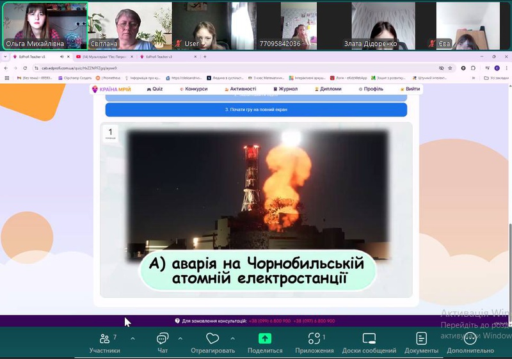Click phone number +38 (097) 6 800 900
The image size is (512, 359).
314,321
